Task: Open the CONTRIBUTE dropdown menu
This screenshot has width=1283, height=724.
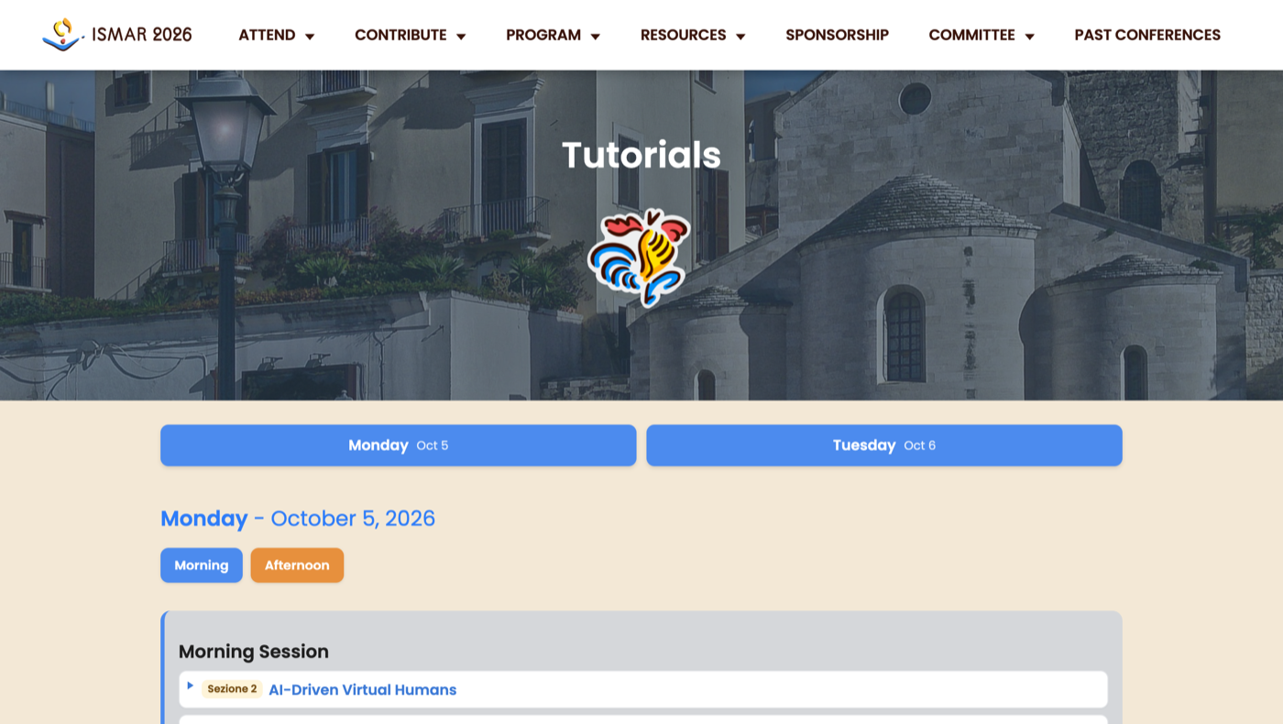Action: coord(410,35)
